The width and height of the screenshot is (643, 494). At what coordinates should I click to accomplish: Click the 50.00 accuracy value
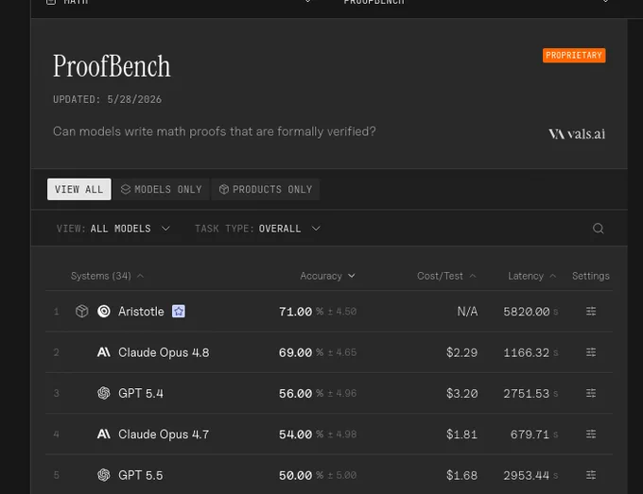pyautogui.click(x=295, y=475)
